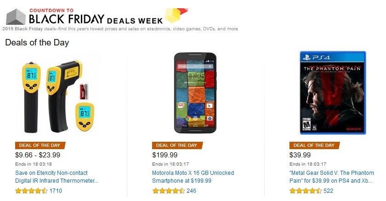386x201 pixels.
Task: Click the Black Friday Deals Week banner title
Action: 96,19
